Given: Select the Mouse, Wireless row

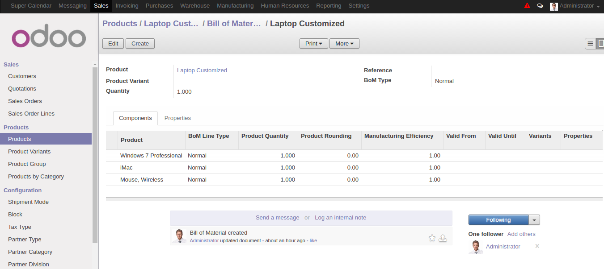Looking at the screenshot, I should tap(354, 180).
